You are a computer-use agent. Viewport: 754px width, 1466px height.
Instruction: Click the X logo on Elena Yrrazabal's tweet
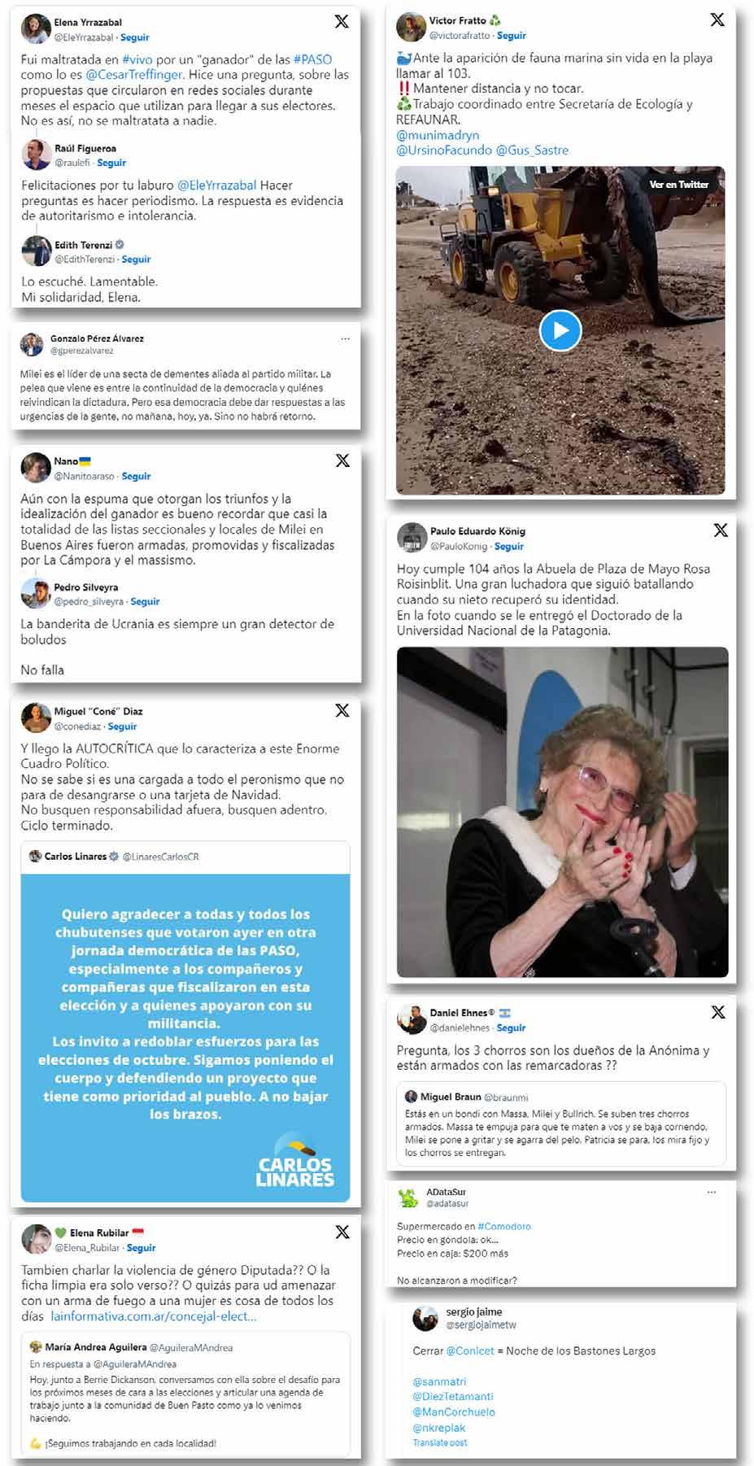342,21
